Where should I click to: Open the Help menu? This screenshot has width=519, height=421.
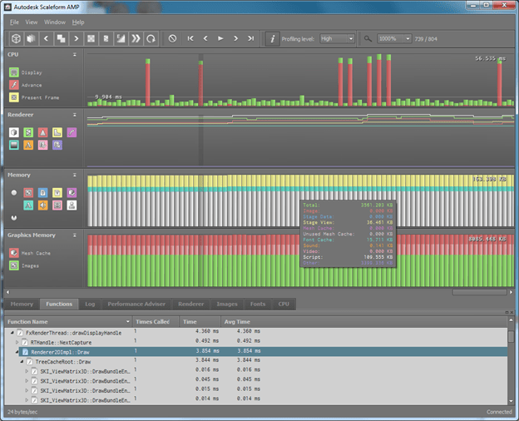(x=78, y=22)
